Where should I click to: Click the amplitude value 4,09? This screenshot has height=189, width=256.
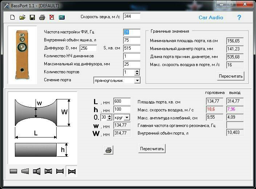(x=235, y=117)
